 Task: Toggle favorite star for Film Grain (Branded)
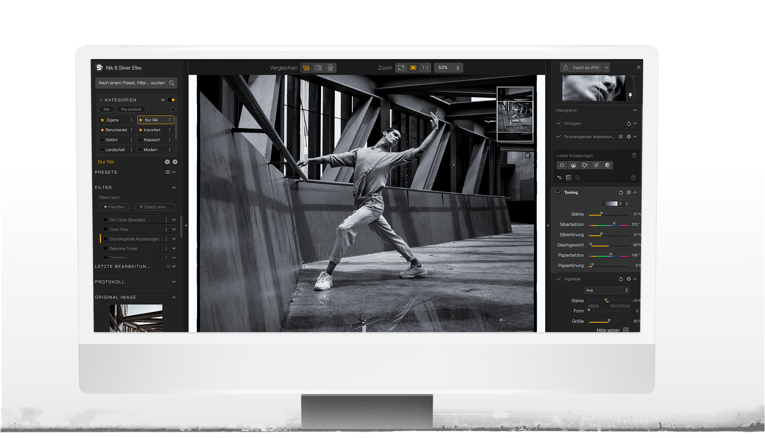pyautogui.click(x=105, y=220)
